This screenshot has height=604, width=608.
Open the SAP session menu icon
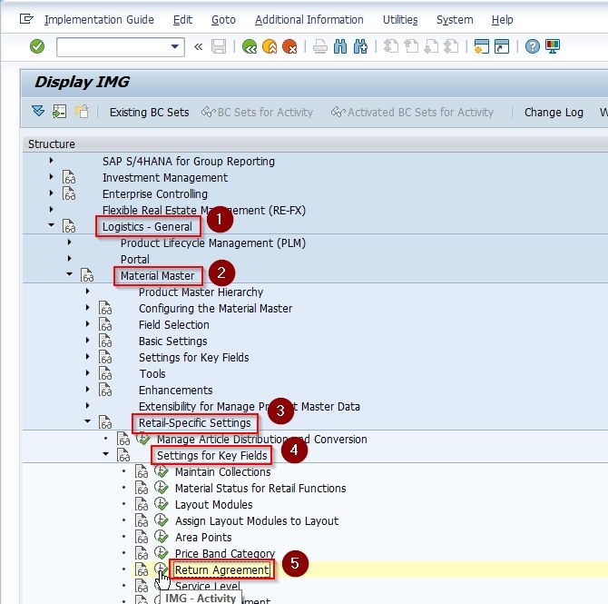point(26,19)
